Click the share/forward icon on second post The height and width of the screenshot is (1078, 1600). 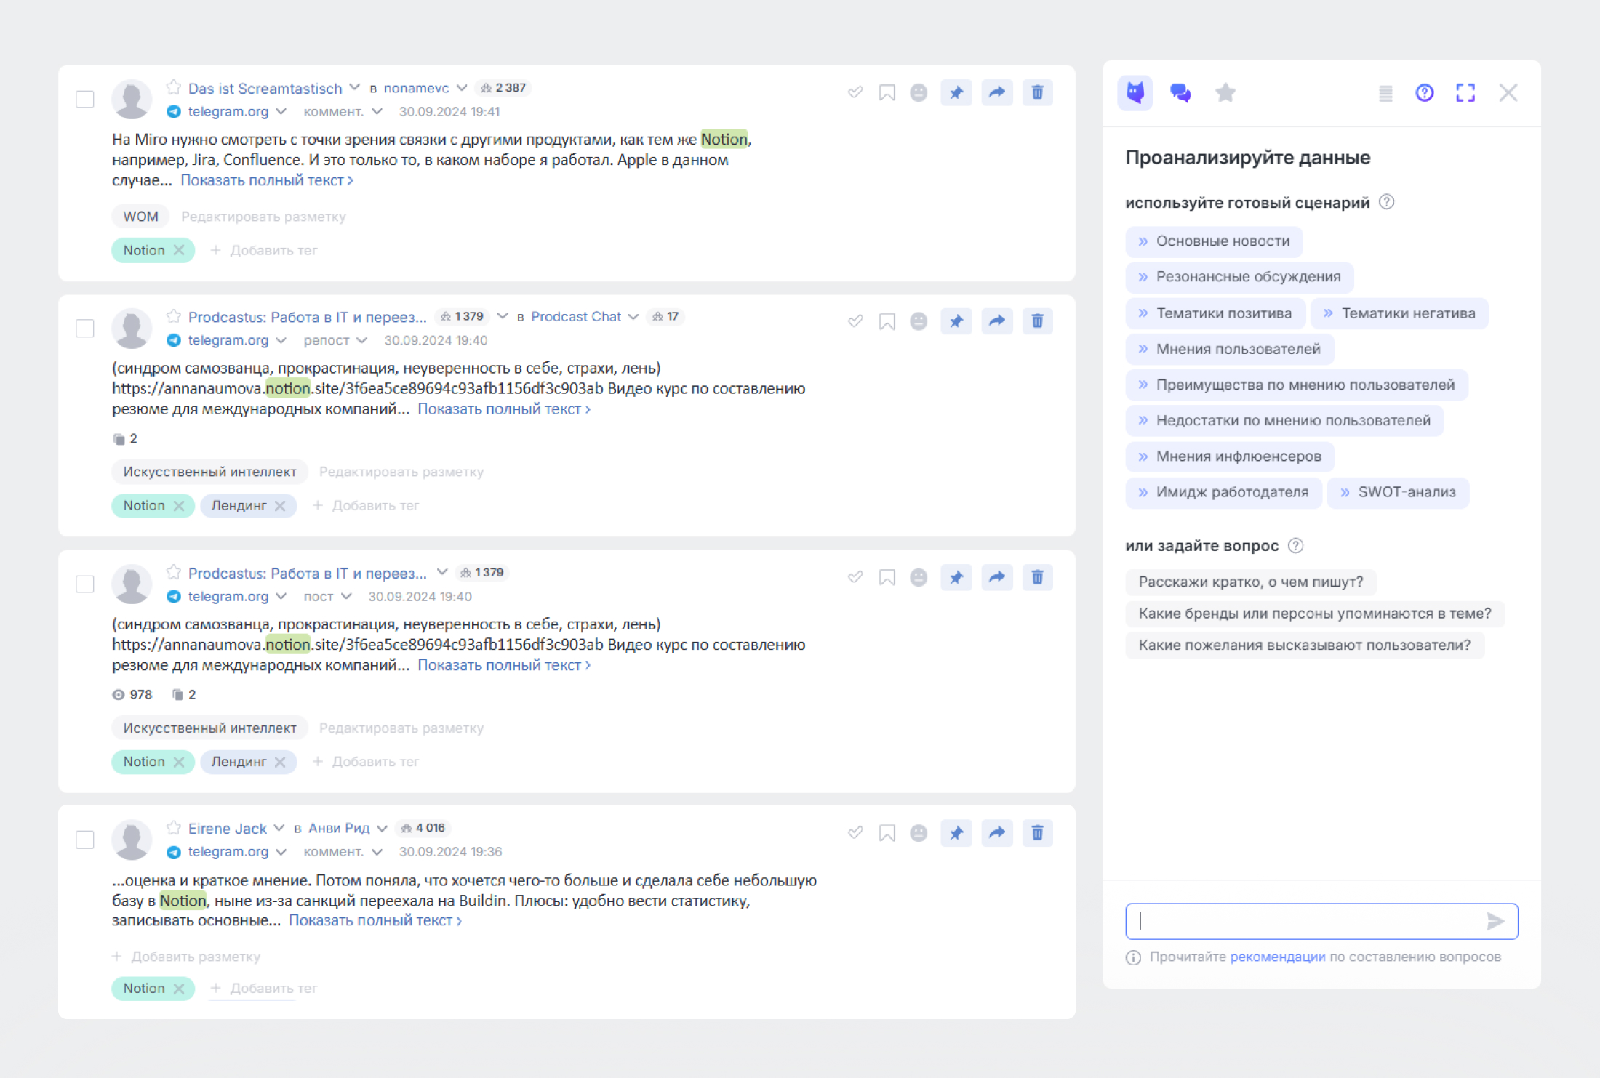pyautogui.click(x=997, y=320)
